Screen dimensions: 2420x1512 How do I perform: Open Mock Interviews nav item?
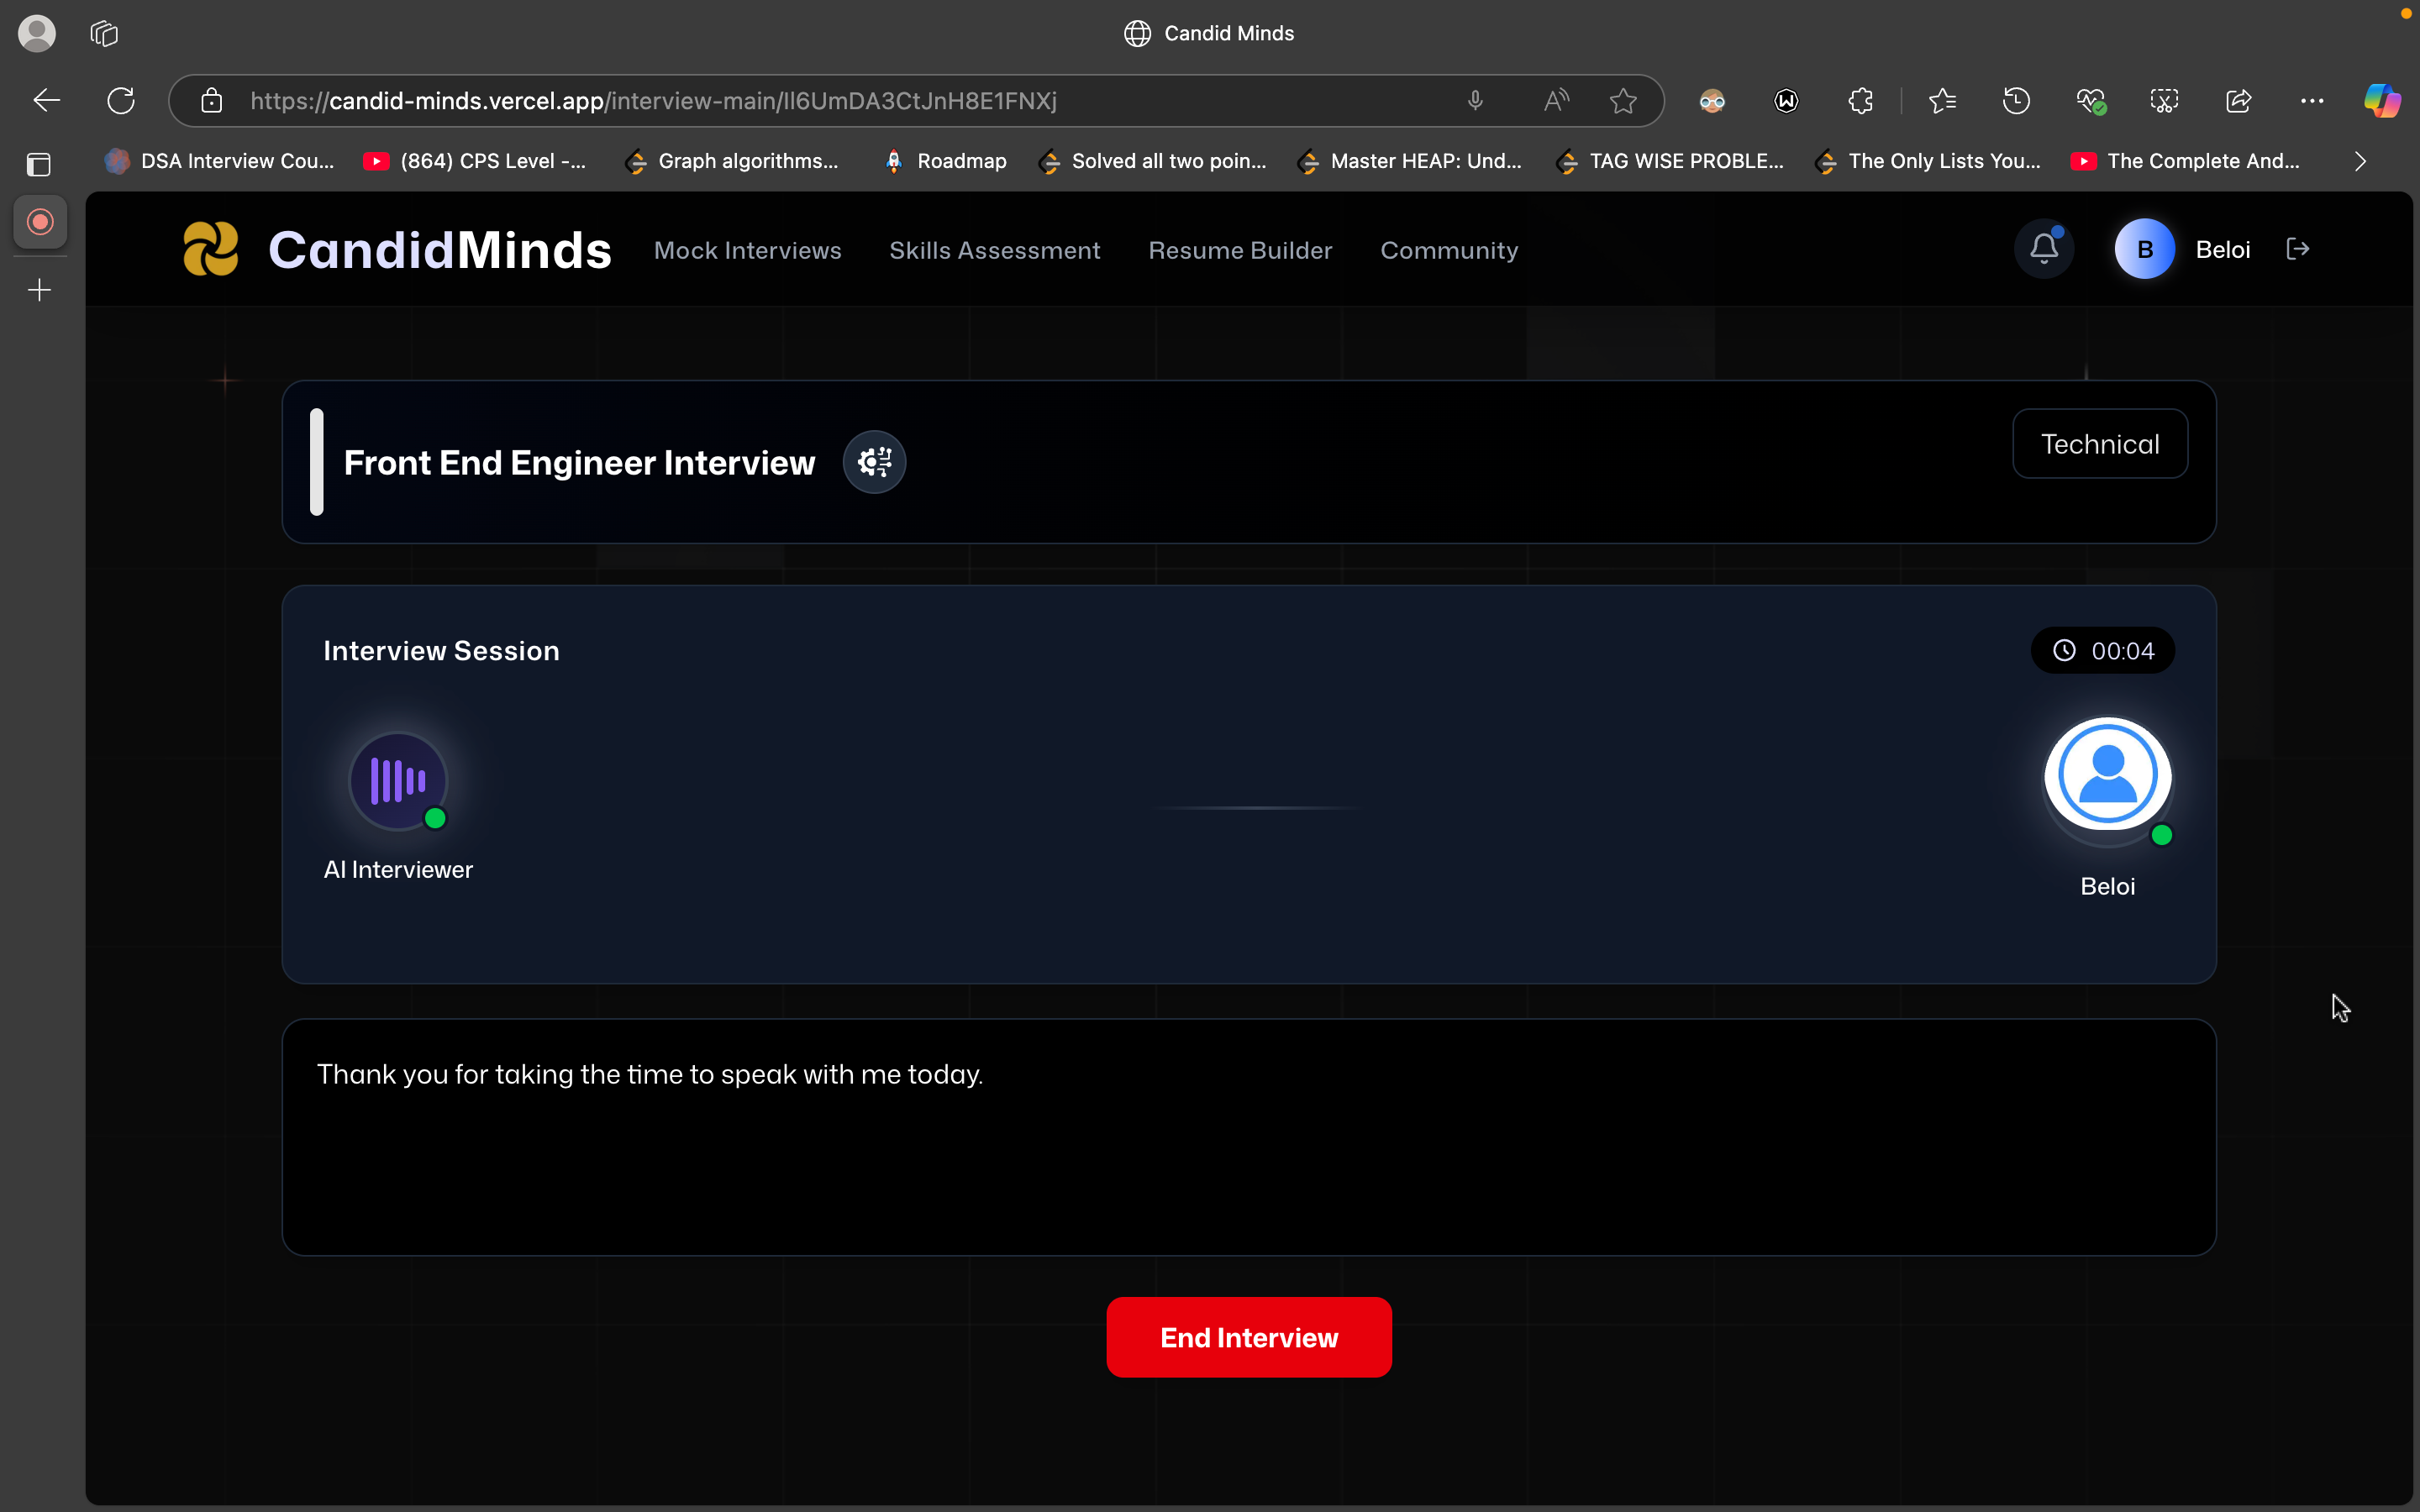point(747,250)
